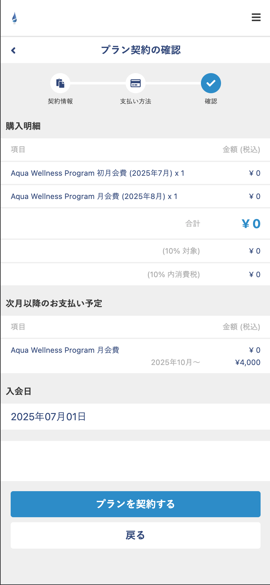Select the 契約情報 step icon
Screen dimensions: 270x585
(60, 83)
